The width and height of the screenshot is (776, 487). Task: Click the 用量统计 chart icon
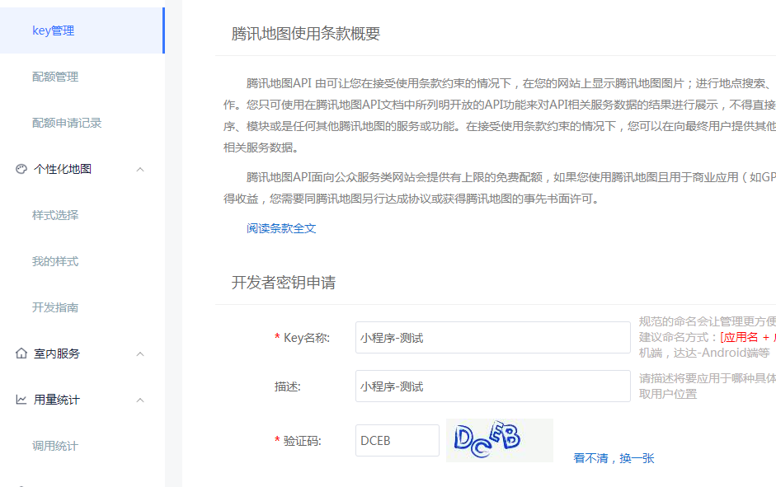(21, 400)
